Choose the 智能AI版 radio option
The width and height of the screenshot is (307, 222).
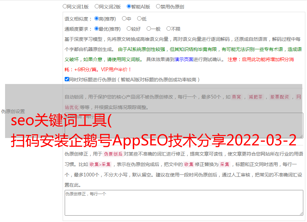coord(129,6)
